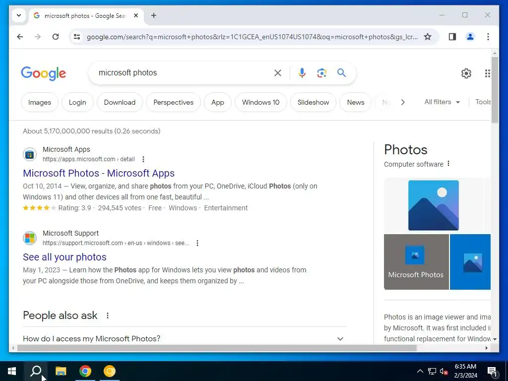Go to the Google logo homepage
The width and height of the screenshot is (508, 381).
click(x=44, y=73)
